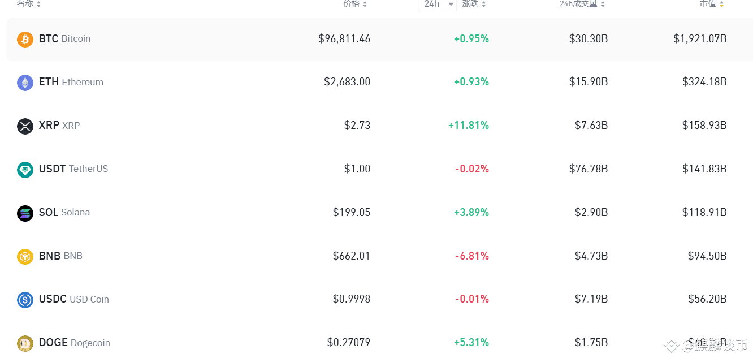The height and width of the screenshot is (358, 753).
Task: Sort table by 24h成交量 column
Action: tap(582, 4)
